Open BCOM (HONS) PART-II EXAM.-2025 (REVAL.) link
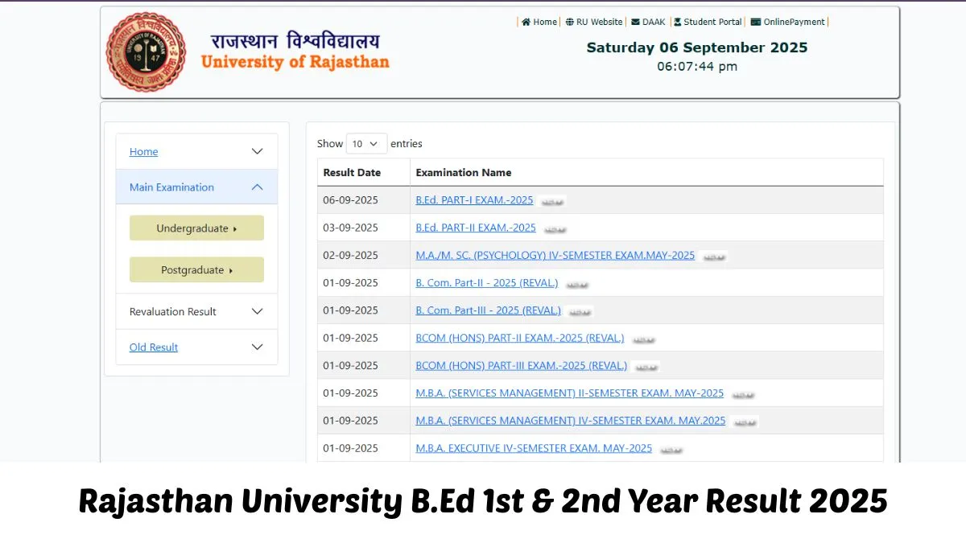966x543 pixels. [520, 338]
